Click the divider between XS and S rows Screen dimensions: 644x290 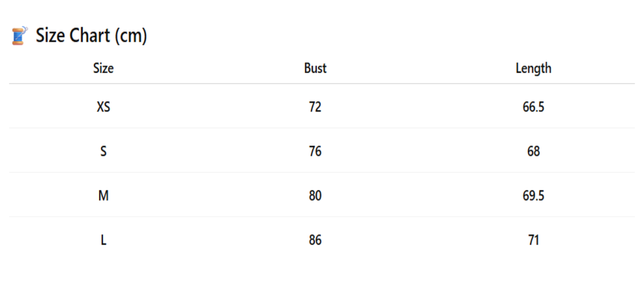point(322,128)
